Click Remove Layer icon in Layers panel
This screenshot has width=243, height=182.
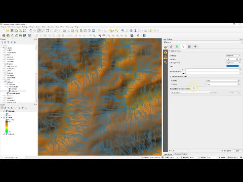pyautogui.click(x=25, y=108)
